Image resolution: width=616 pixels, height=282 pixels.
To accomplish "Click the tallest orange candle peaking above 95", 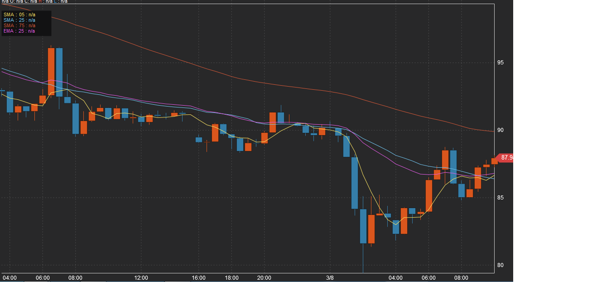I will tap(51, 71).
